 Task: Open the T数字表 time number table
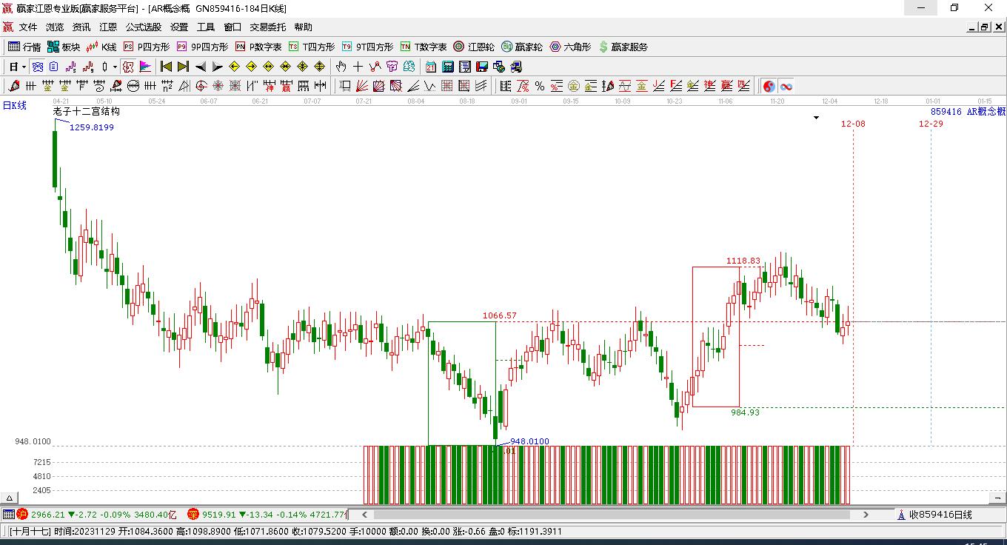424,47
